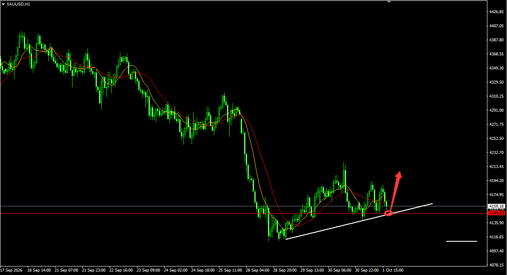Click the 4310.25 level on the price axis

tap(496, 96)
